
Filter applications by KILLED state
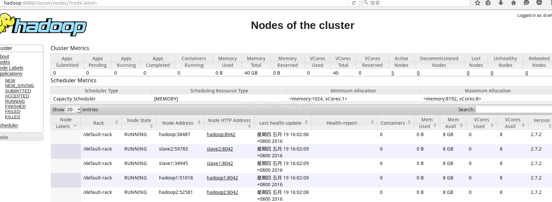12,117
